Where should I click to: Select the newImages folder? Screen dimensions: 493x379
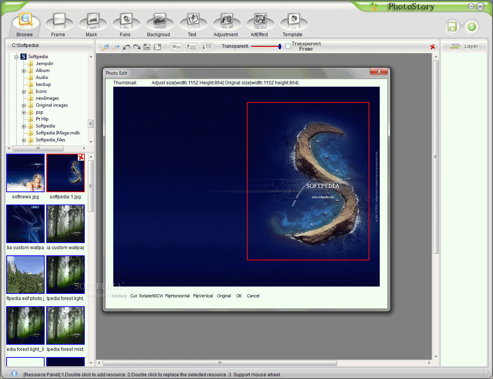[x=47, y=98]
